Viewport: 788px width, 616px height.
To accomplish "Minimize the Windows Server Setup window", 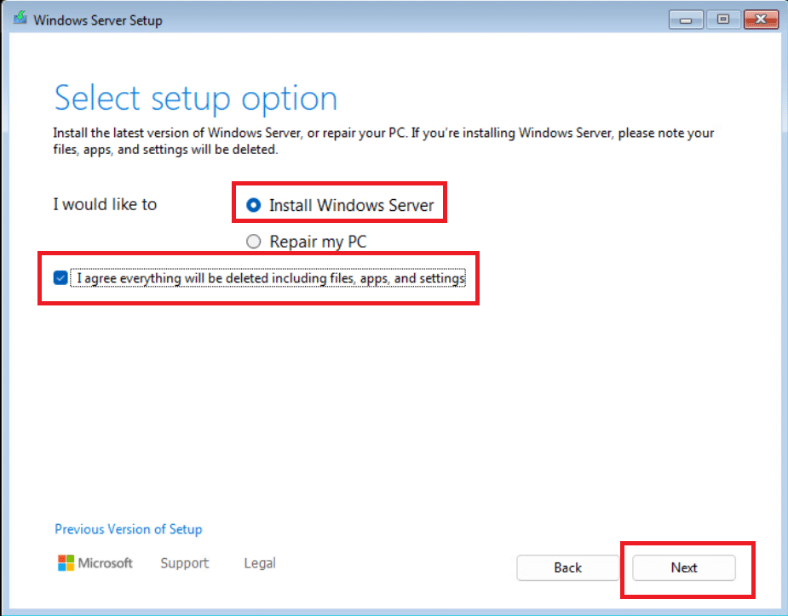I will tap(685, 20).
